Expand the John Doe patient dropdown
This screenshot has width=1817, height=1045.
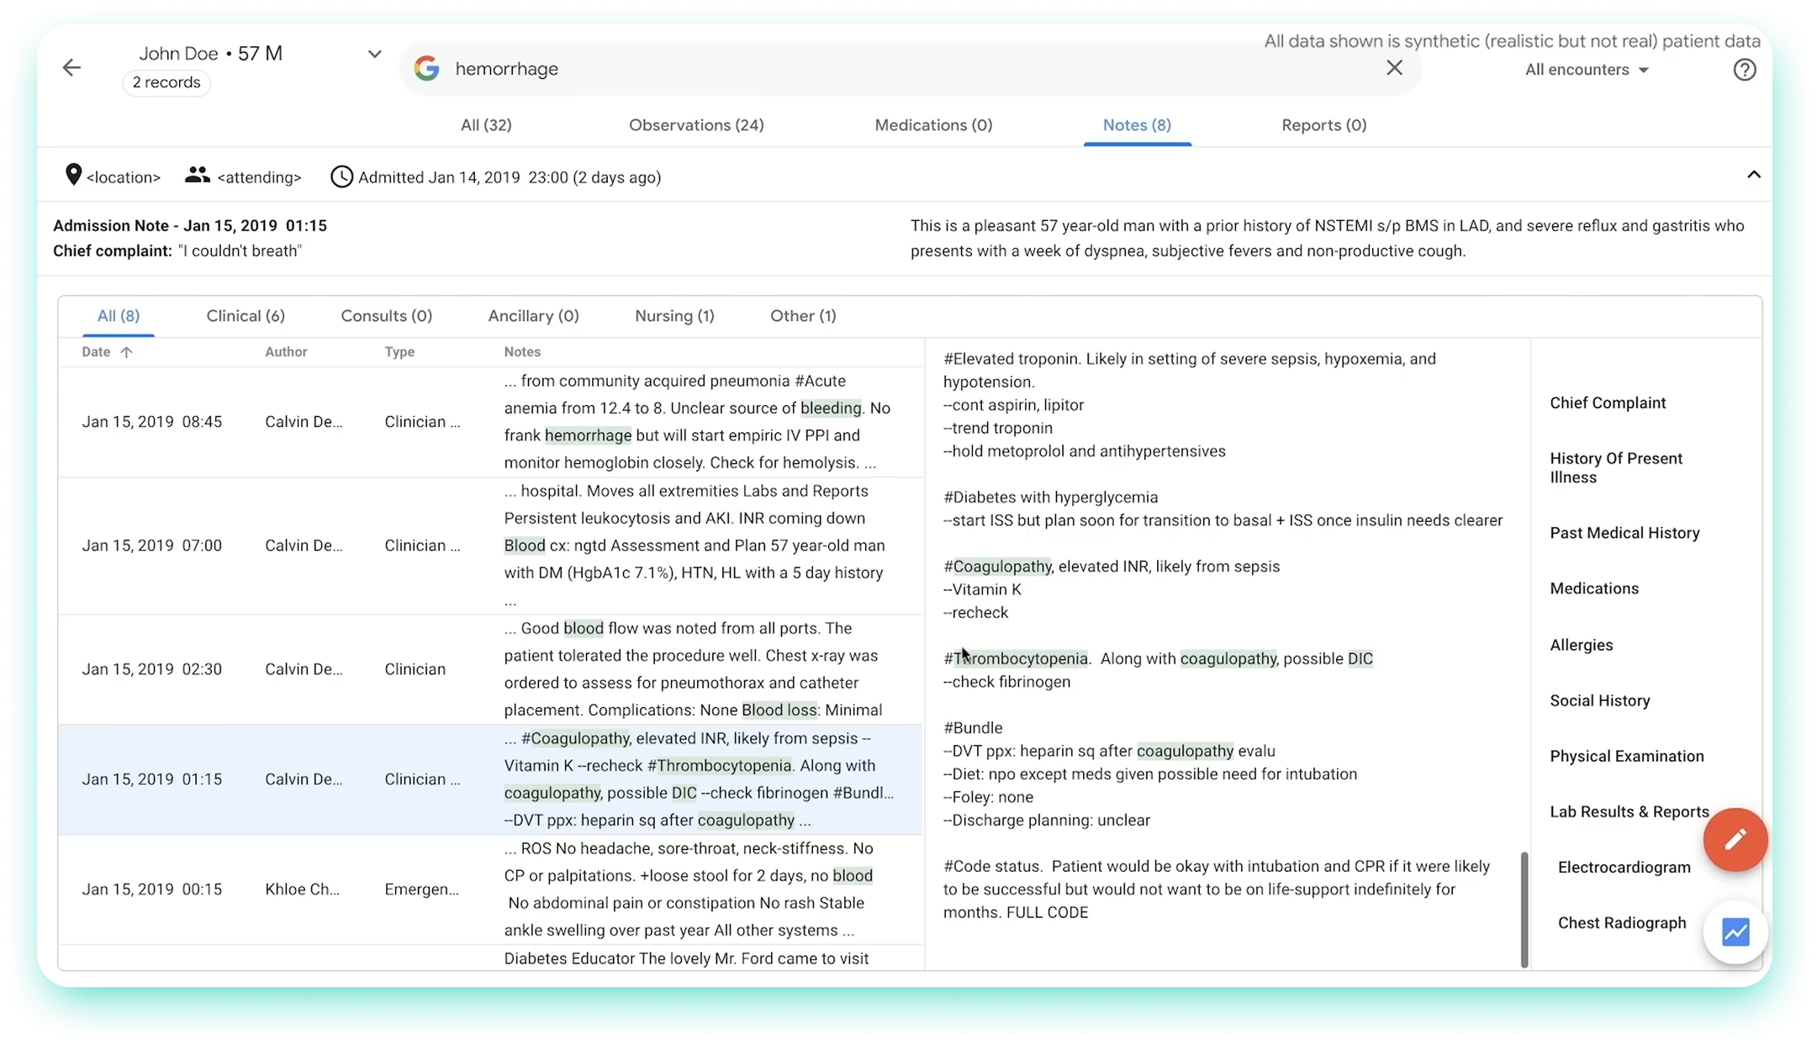tap(374, 54)
